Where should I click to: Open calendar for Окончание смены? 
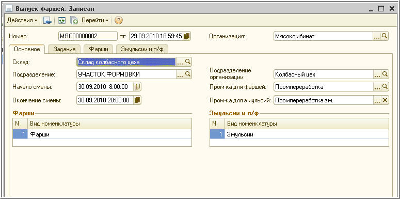137,100
